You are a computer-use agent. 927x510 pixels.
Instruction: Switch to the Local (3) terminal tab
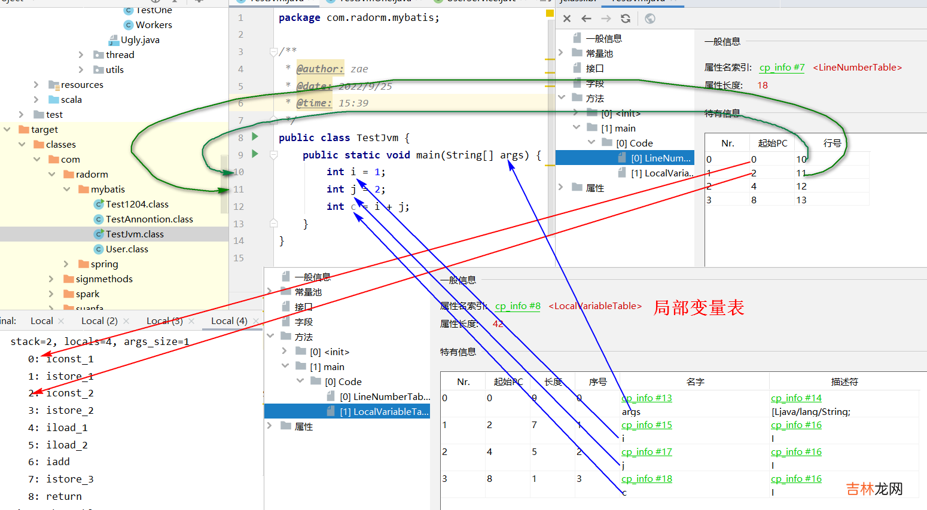(164, 321)
